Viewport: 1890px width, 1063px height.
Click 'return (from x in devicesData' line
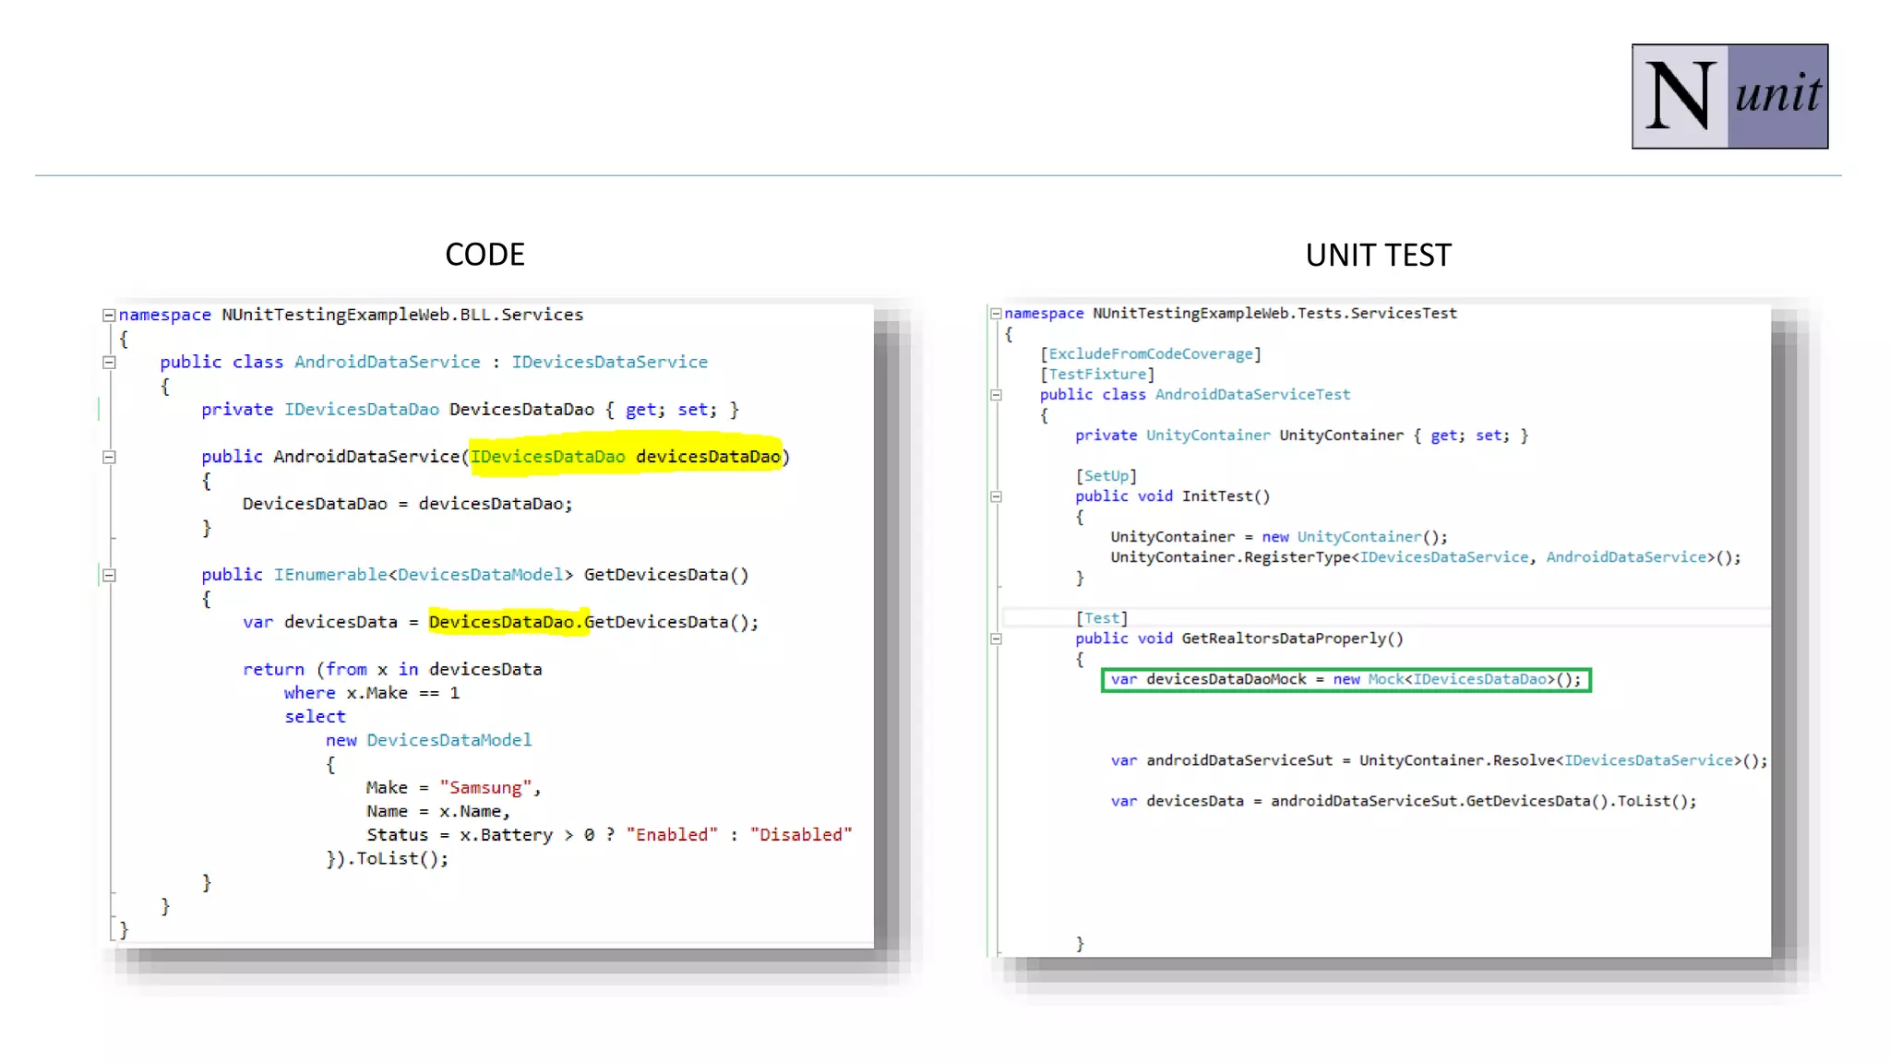point(392,669)
